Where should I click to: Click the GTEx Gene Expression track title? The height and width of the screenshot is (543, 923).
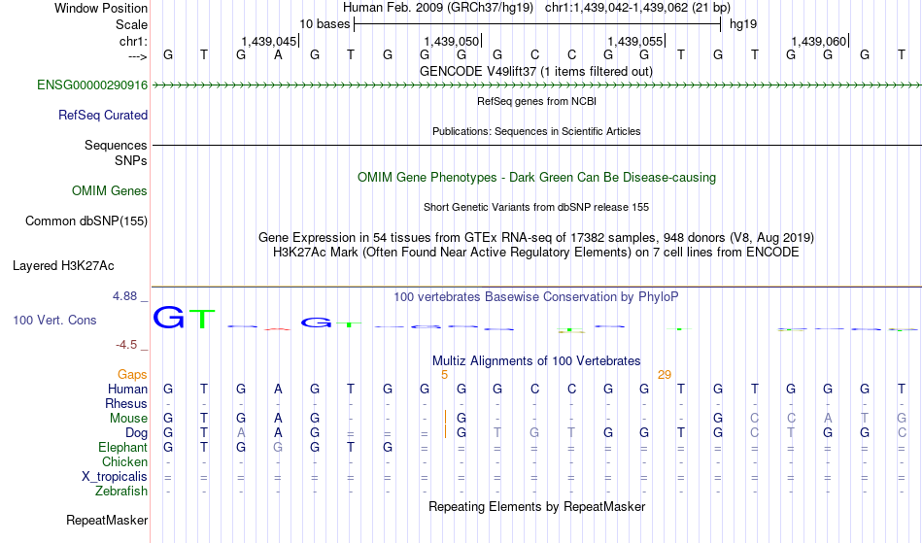coord(536,237)
